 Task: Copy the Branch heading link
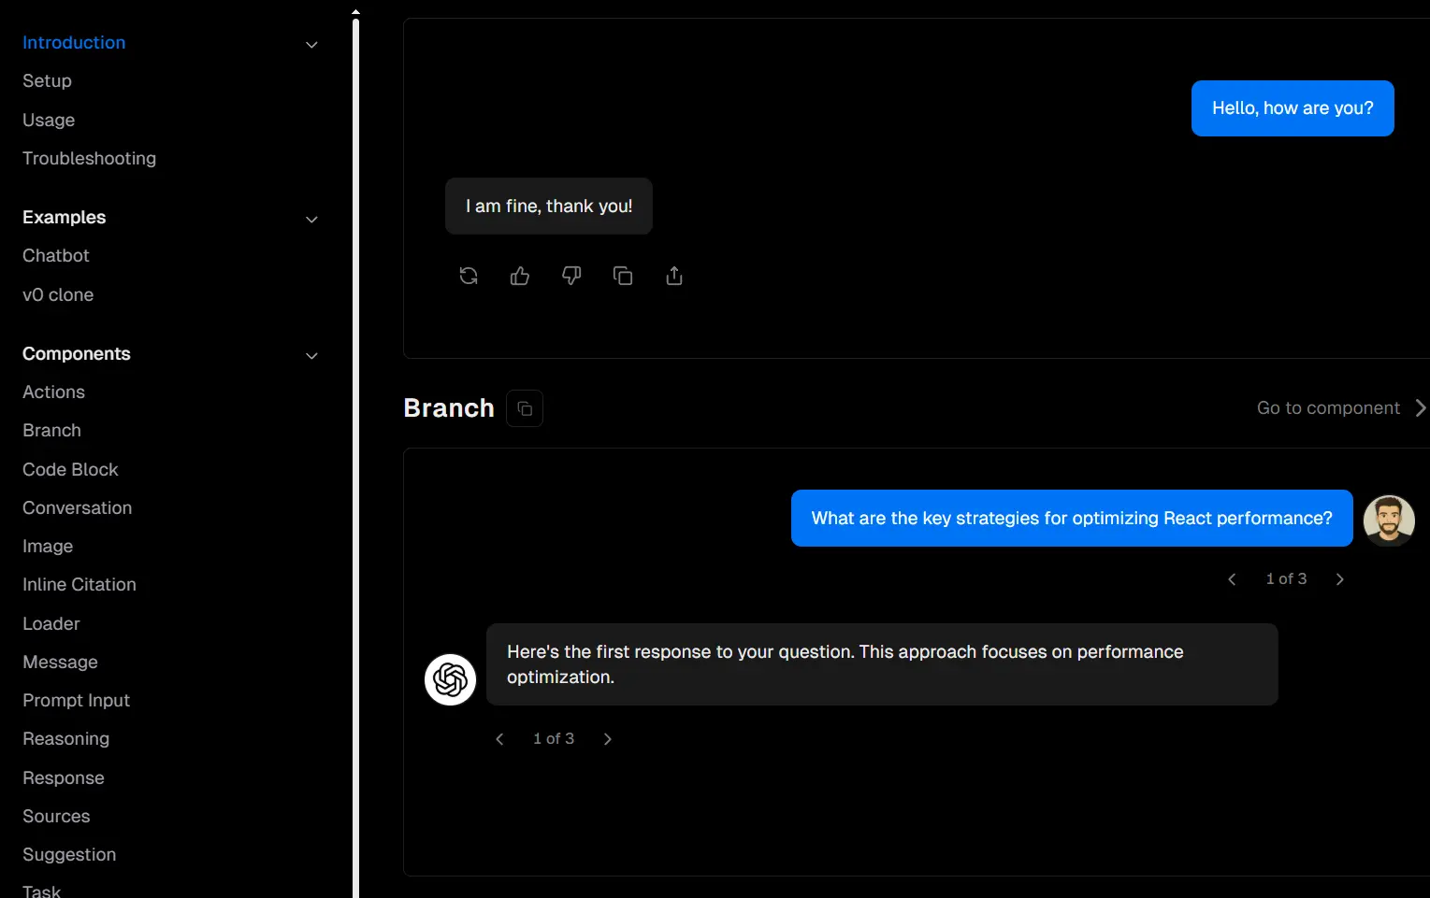coord(525,408)
